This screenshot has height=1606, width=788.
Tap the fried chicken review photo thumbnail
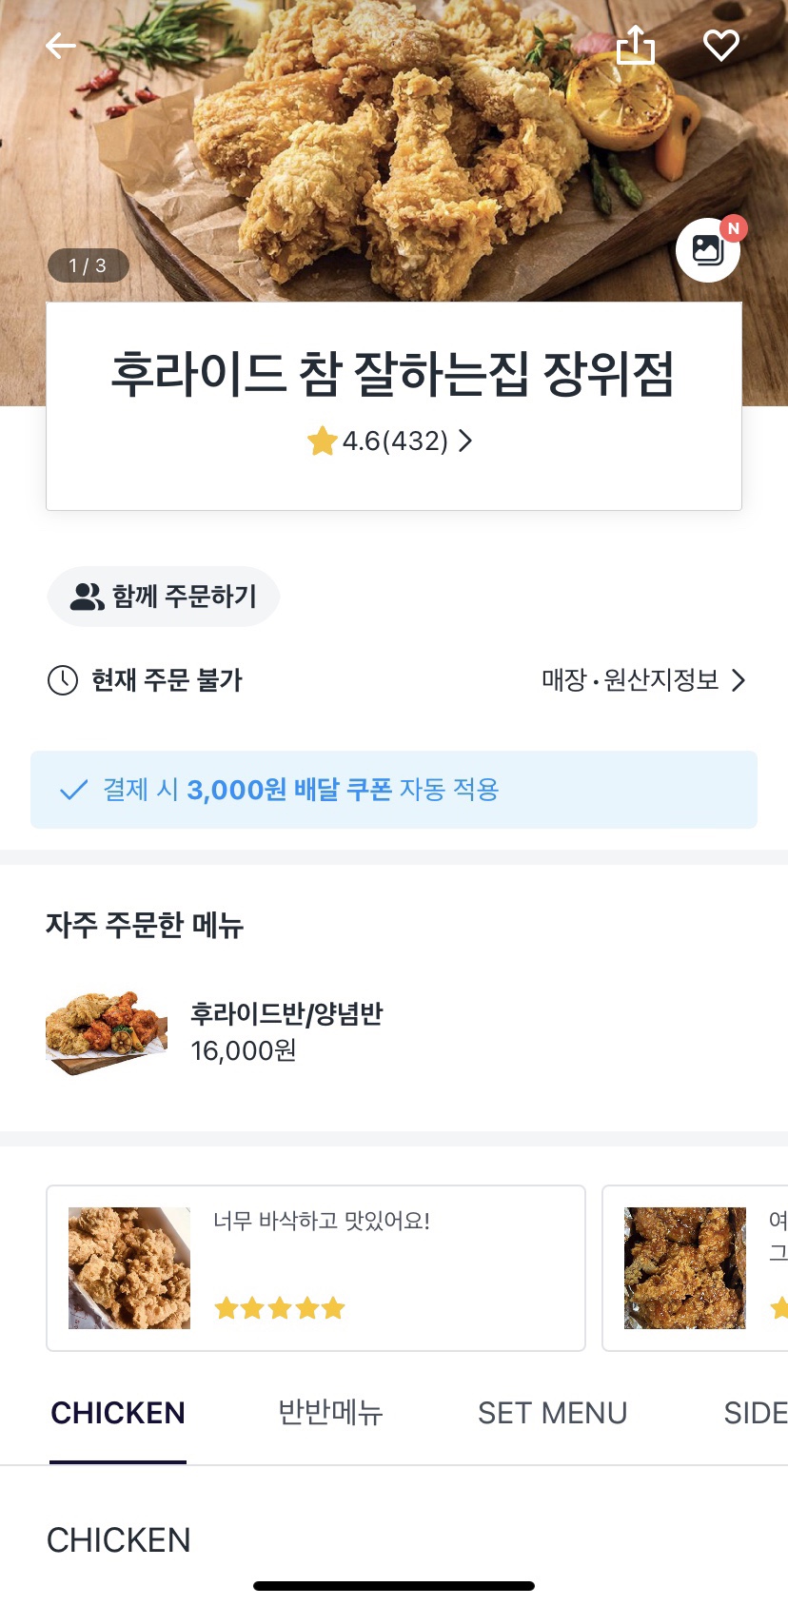129,1267
